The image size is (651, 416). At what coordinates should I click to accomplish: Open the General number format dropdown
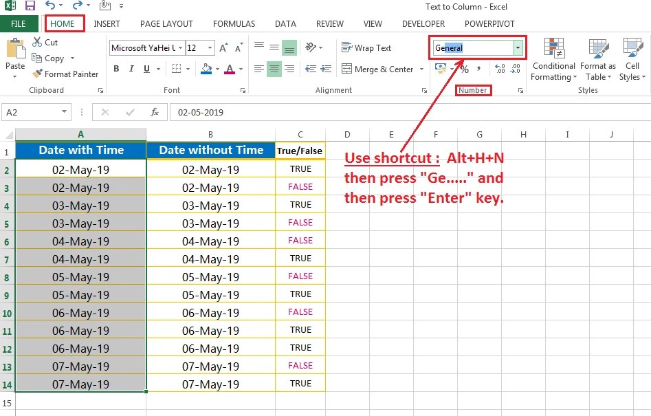coord(518,47)
